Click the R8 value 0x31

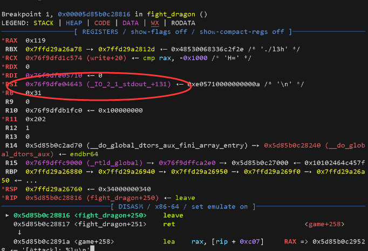click(x=33, y=93)
